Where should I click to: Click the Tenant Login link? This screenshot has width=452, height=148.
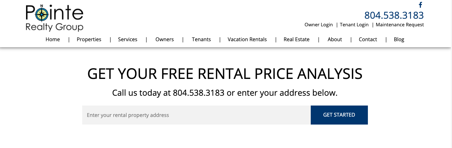coord(354,25)
